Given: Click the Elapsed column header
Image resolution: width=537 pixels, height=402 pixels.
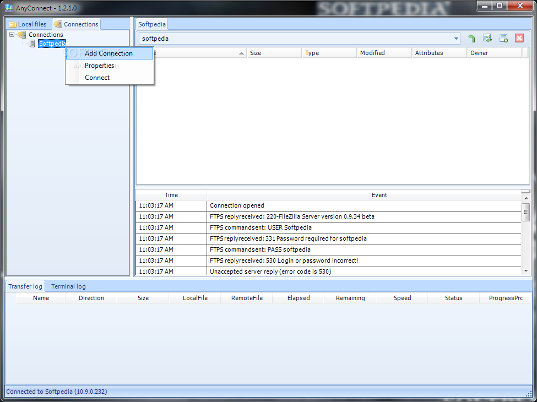Looking at the screenshot, I should (299, 298).
